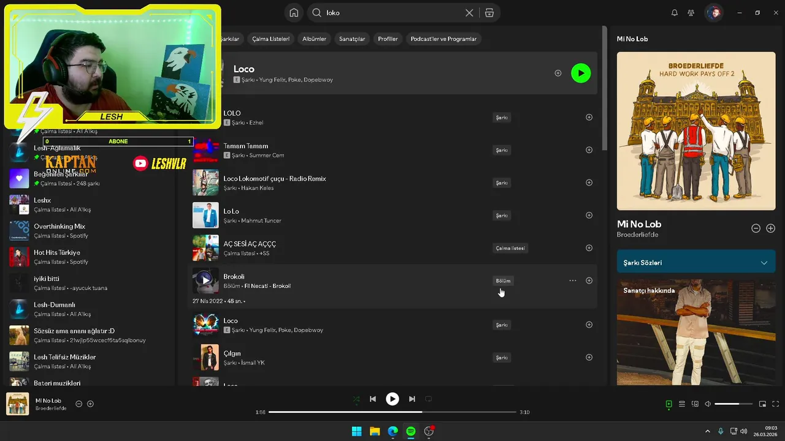This screenshot has height=441, width=785.
Task: Open File Explorer from taskbar
Action: [375, 431]
